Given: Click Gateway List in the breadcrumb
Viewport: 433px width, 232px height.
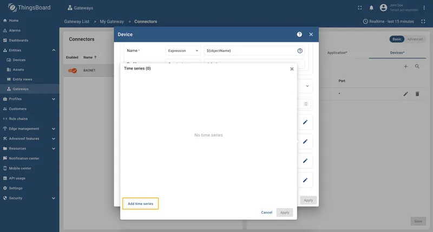Looking at the screenshot, I should pos(76,22).
